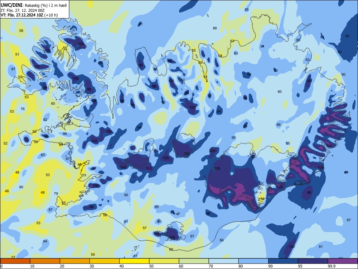Select the 20–30 legend color band
This screenshot has height=269, width=358.
pyautogui.click(x=75, y=261)
